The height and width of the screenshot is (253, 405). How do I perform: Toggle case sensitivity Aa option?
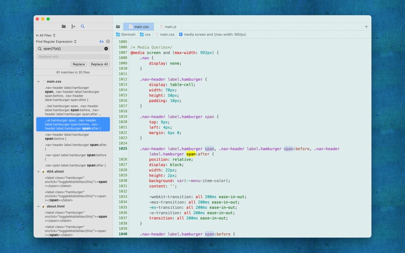[101, 41]
